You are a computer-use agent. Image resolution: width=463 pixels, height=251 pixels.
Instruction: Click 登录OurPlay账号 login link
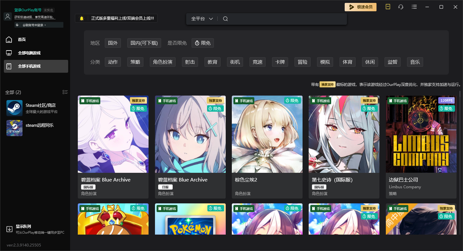[x=28, y=10]
